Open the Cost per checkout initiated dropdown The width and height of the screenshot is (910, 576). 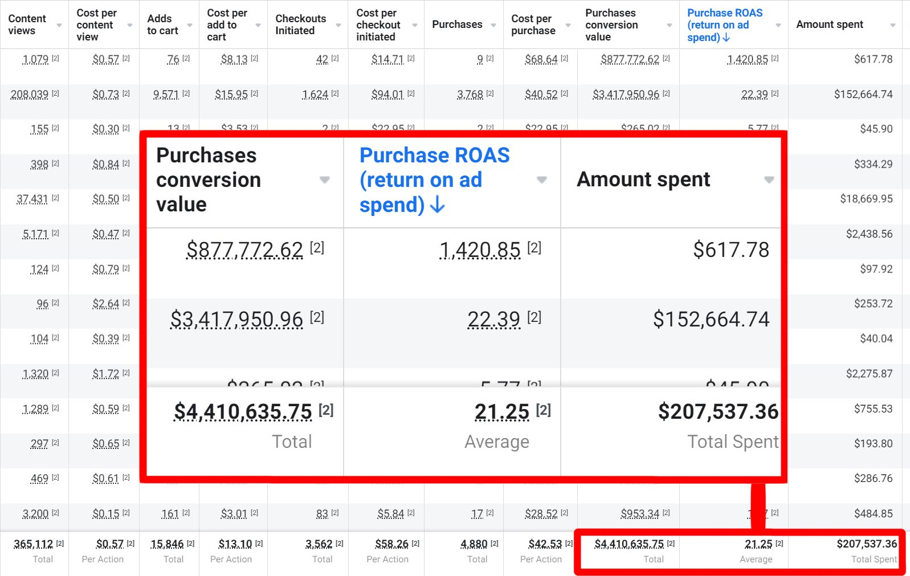tap(414, 25)
